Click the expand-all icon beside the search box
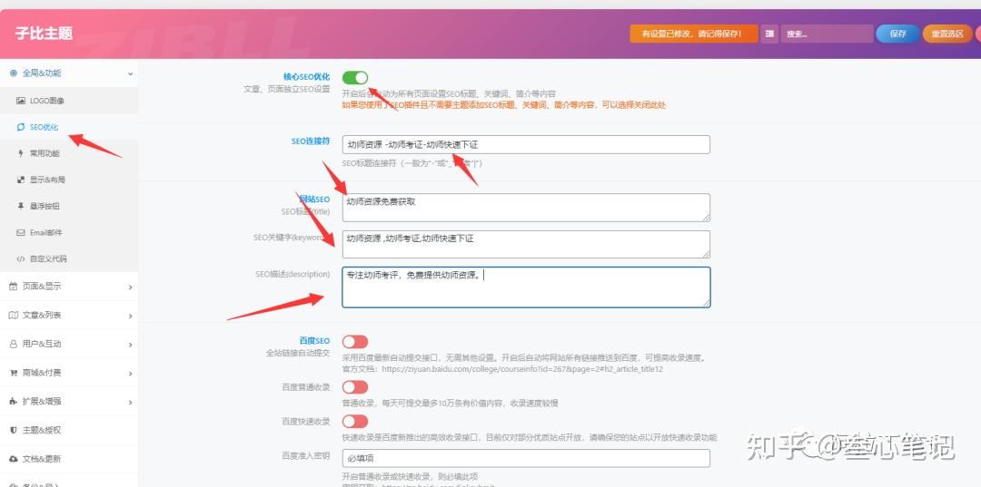The height and width of the screenshot is (487, 981). pyautogui.click(x=769, y=34)
